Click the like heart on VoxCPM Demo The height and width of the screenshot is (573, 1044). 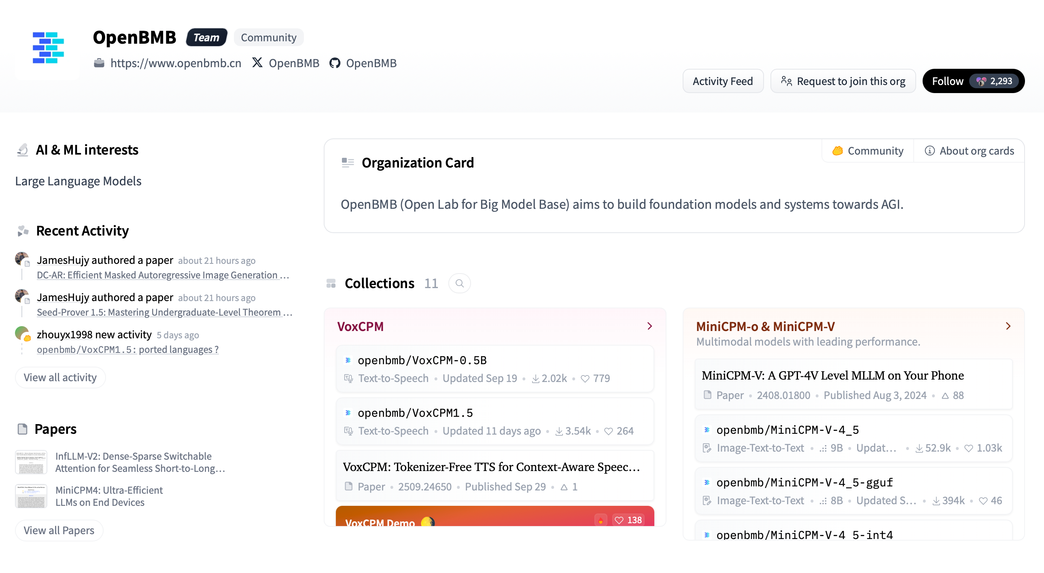(618, 520)
